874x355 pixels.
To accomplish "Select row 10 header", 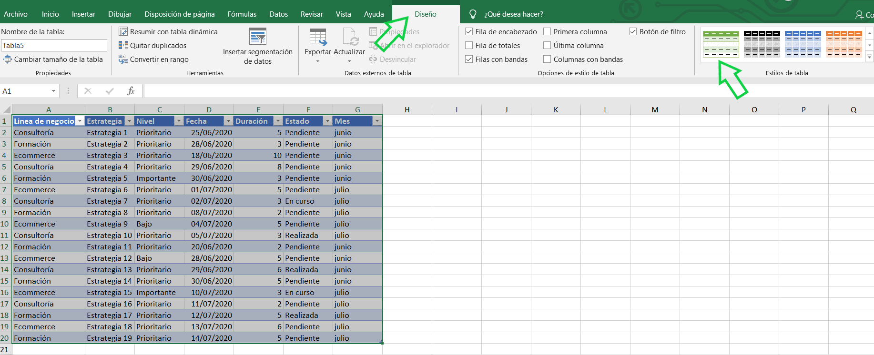I will [6, 224].
